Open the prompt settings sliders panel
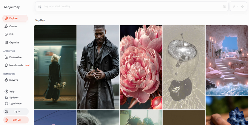 224,6
